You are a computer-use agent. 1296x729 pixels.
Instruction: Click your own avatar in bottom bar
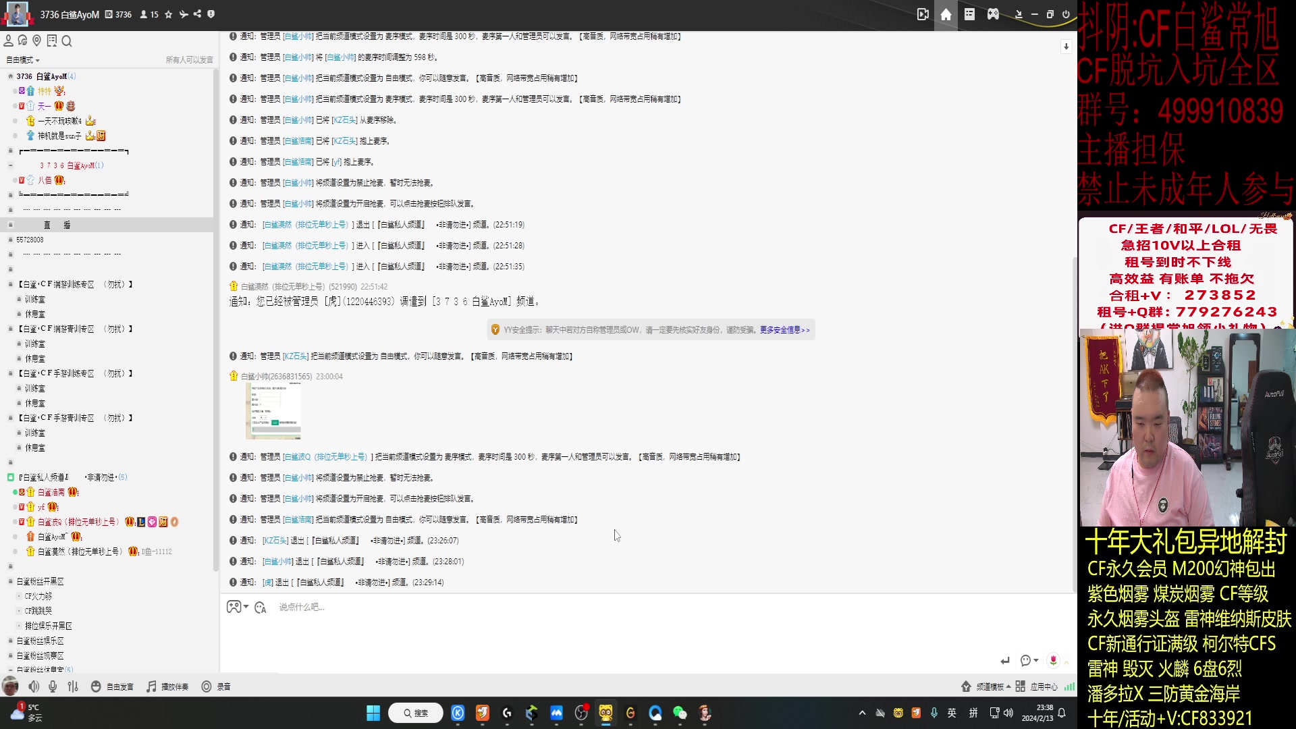[x=10, y=686]
